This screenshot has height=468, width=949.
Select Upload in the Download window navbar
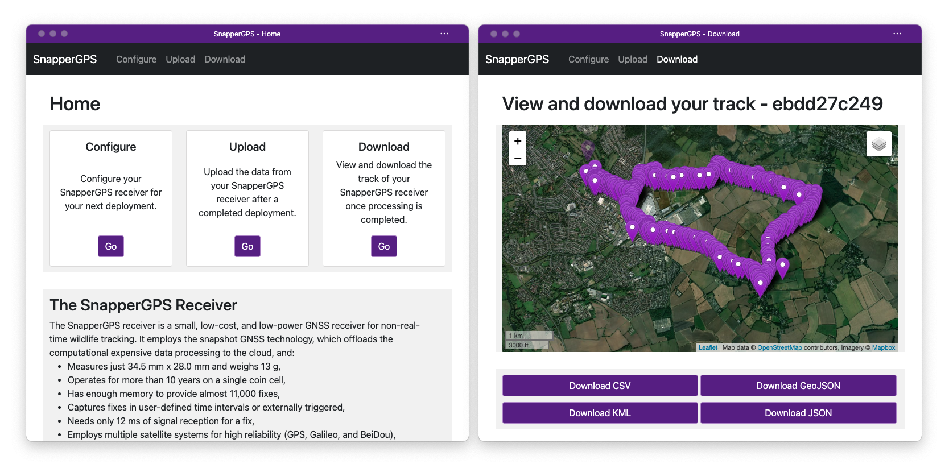coord(633,59)
